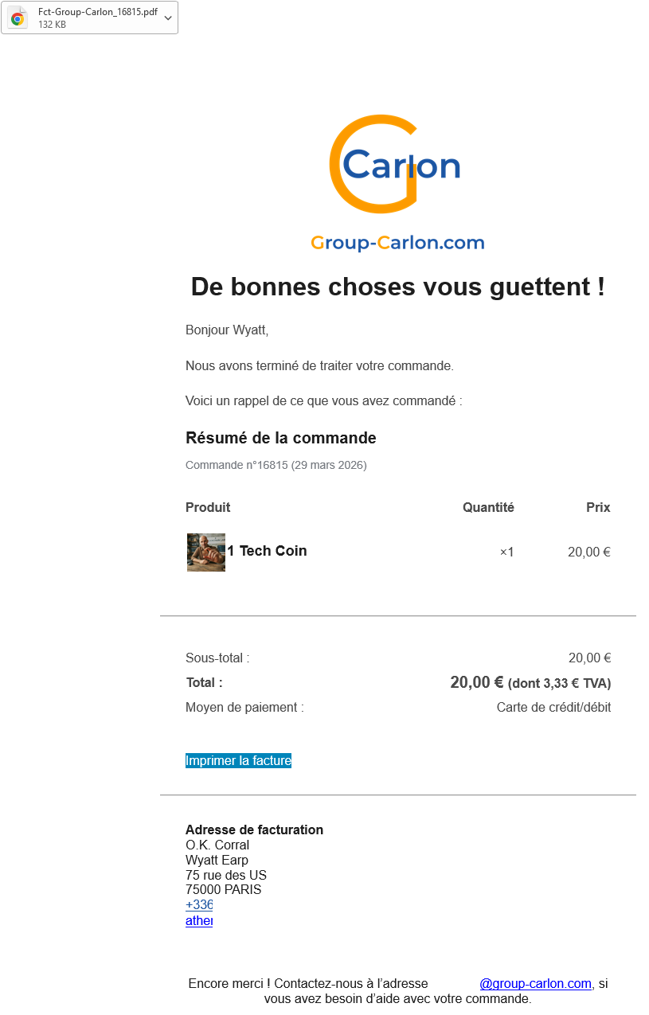
Task: Select the "1 Tech Coin" product name
Action: tap(267, 551)
